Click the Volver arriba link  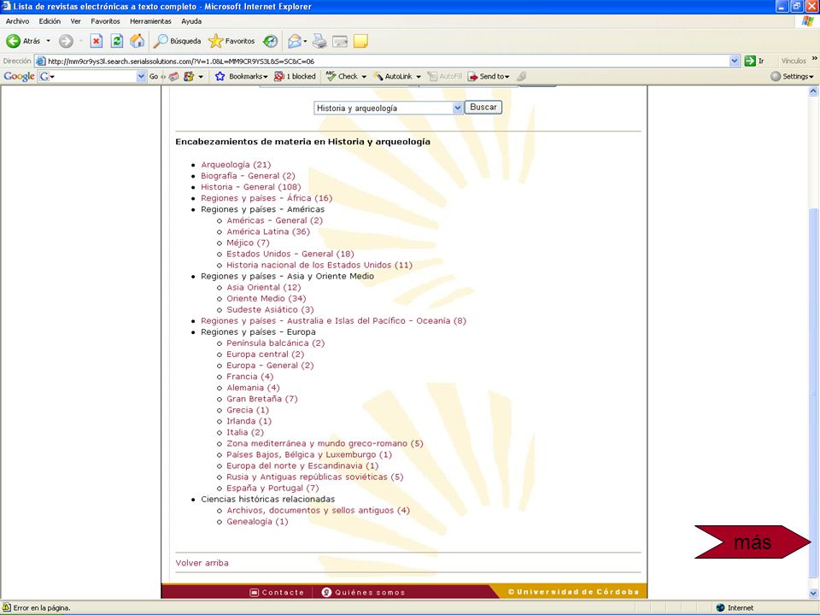(x=202, y=563)
